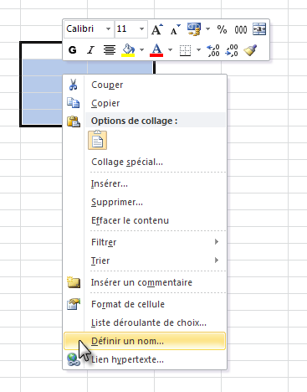Viewport: 307px width, 392px height.
Task: Choose Couper from the context menu
Action: coord(145,85)
